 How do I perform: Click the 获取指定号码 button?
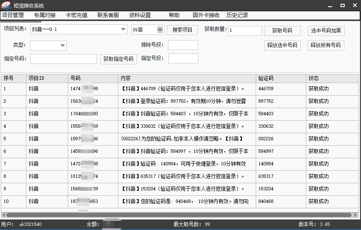(119, 59)
